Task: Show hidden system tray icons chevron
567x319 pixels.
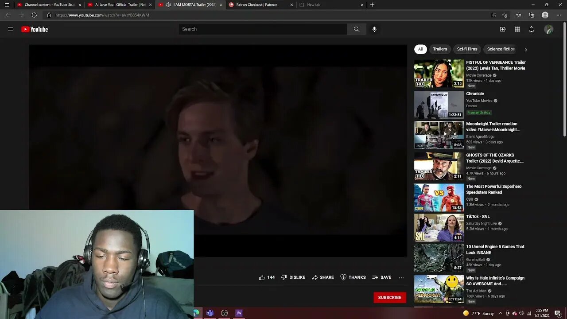Action: [501, 313]
